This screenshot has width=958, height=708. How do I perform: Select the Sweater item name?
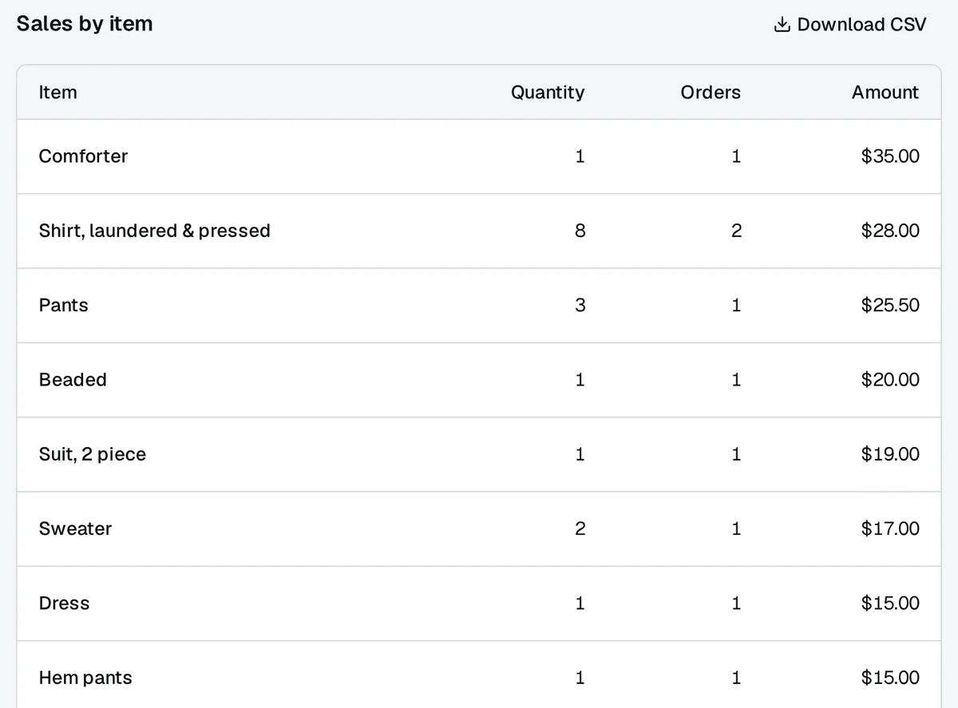pyautogui.click(x=76, y=528)
